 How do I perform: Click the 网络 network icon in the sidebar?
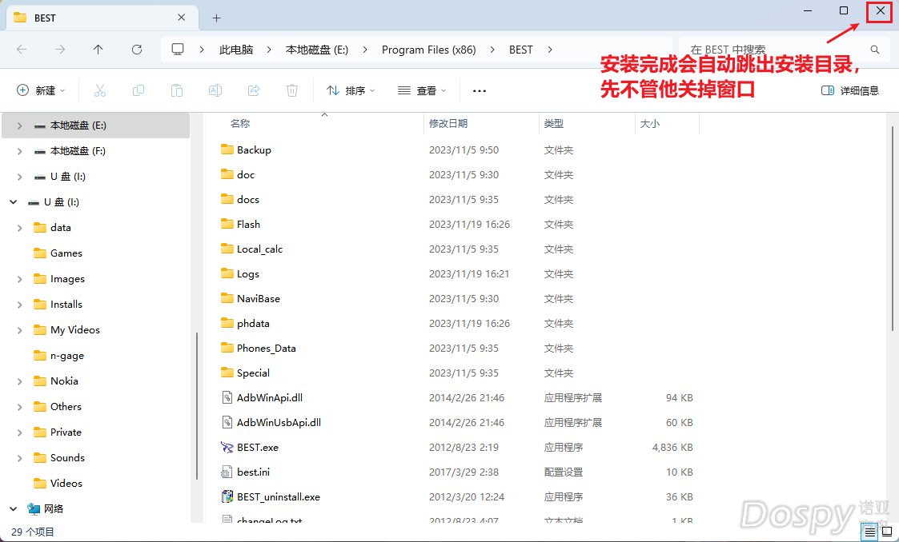[x=34, y=508]
